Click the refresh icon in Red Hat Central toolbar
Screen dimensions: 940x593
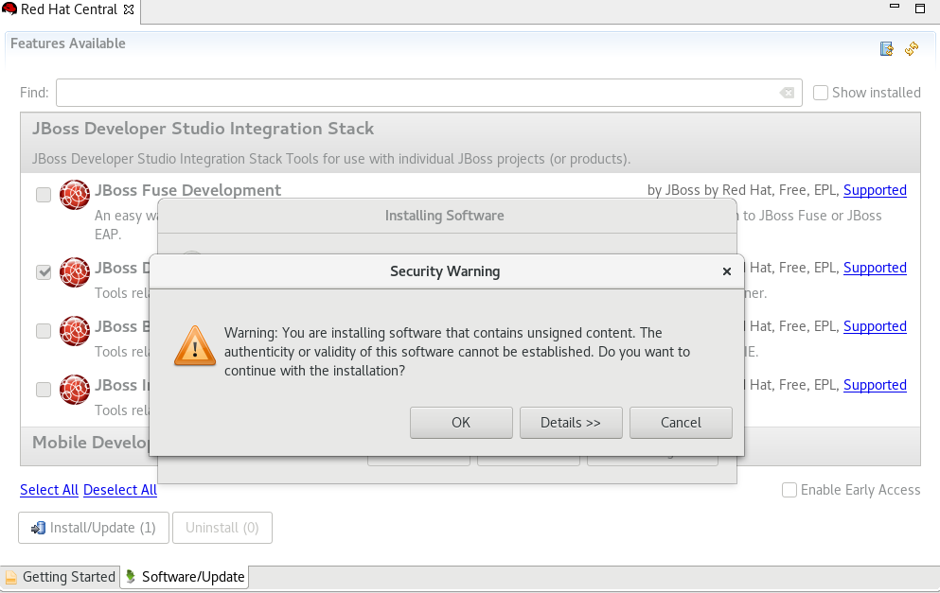click(x=911, y=48)
